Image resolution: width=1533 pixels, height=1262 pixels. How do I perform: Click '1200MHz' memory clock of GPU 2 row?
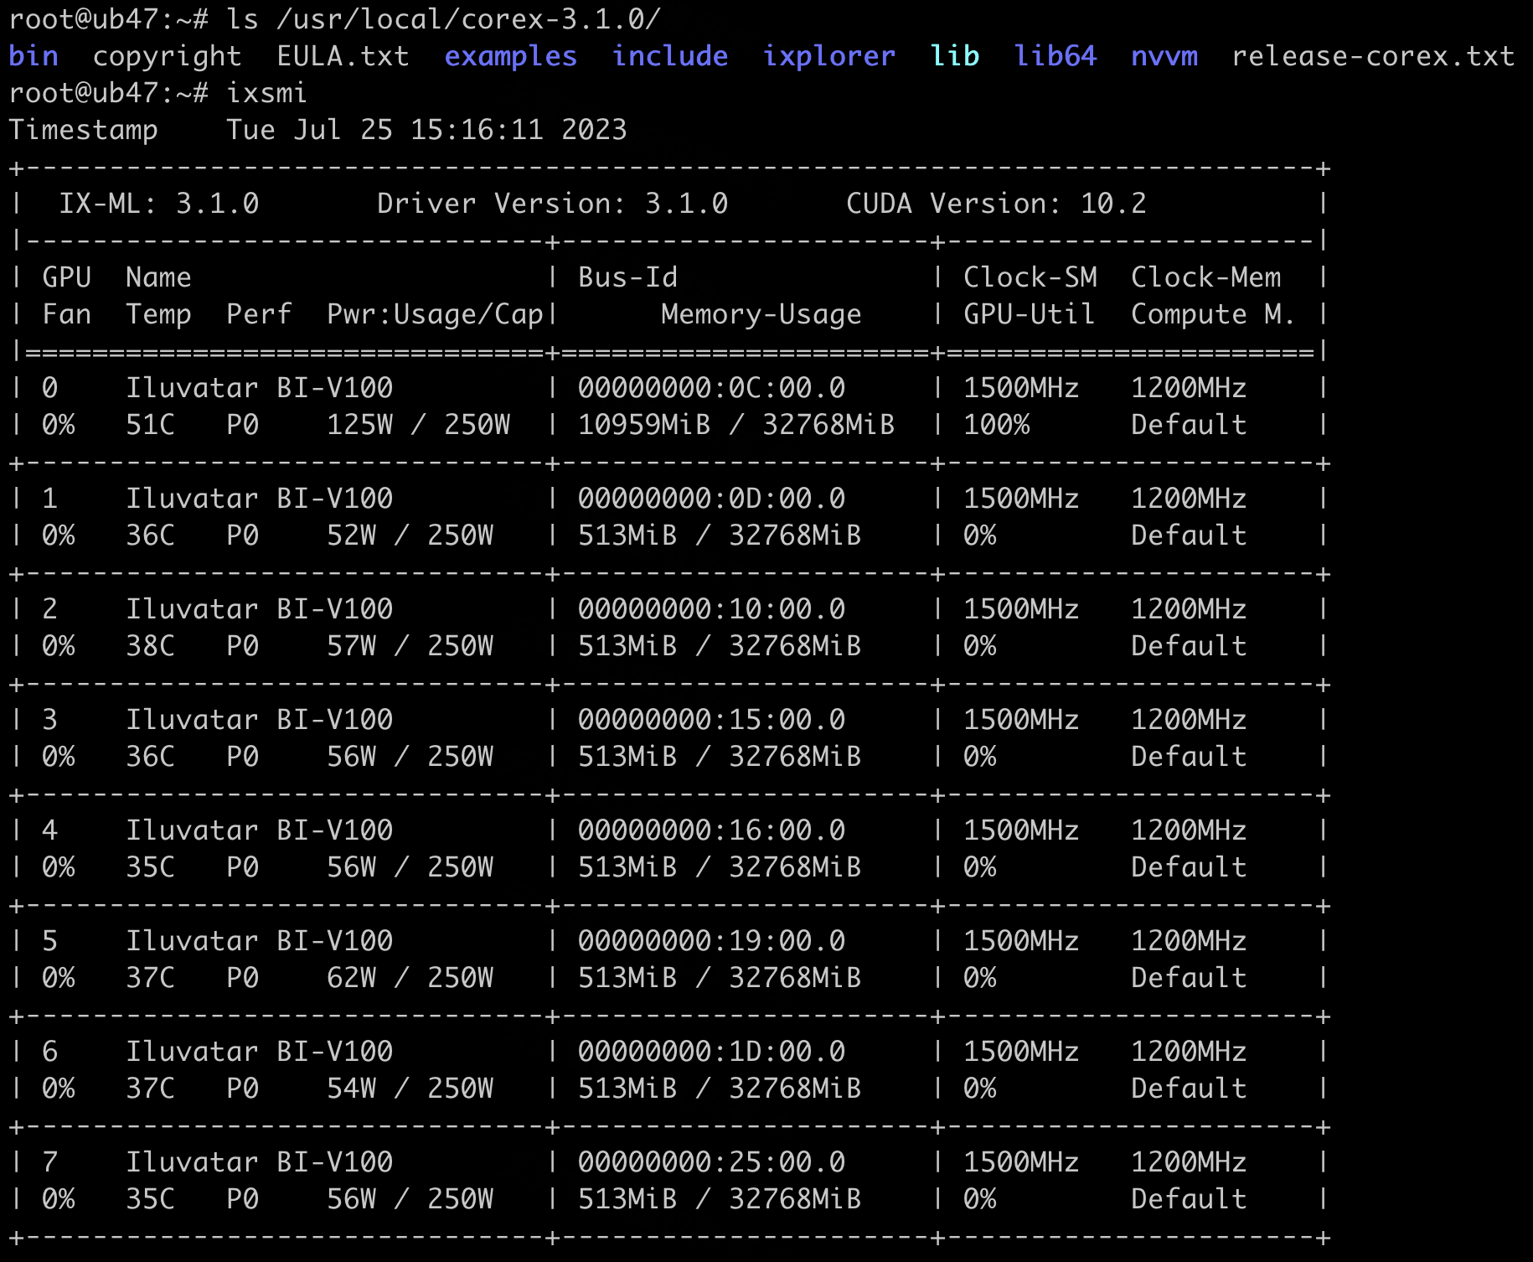point(1189,609)
